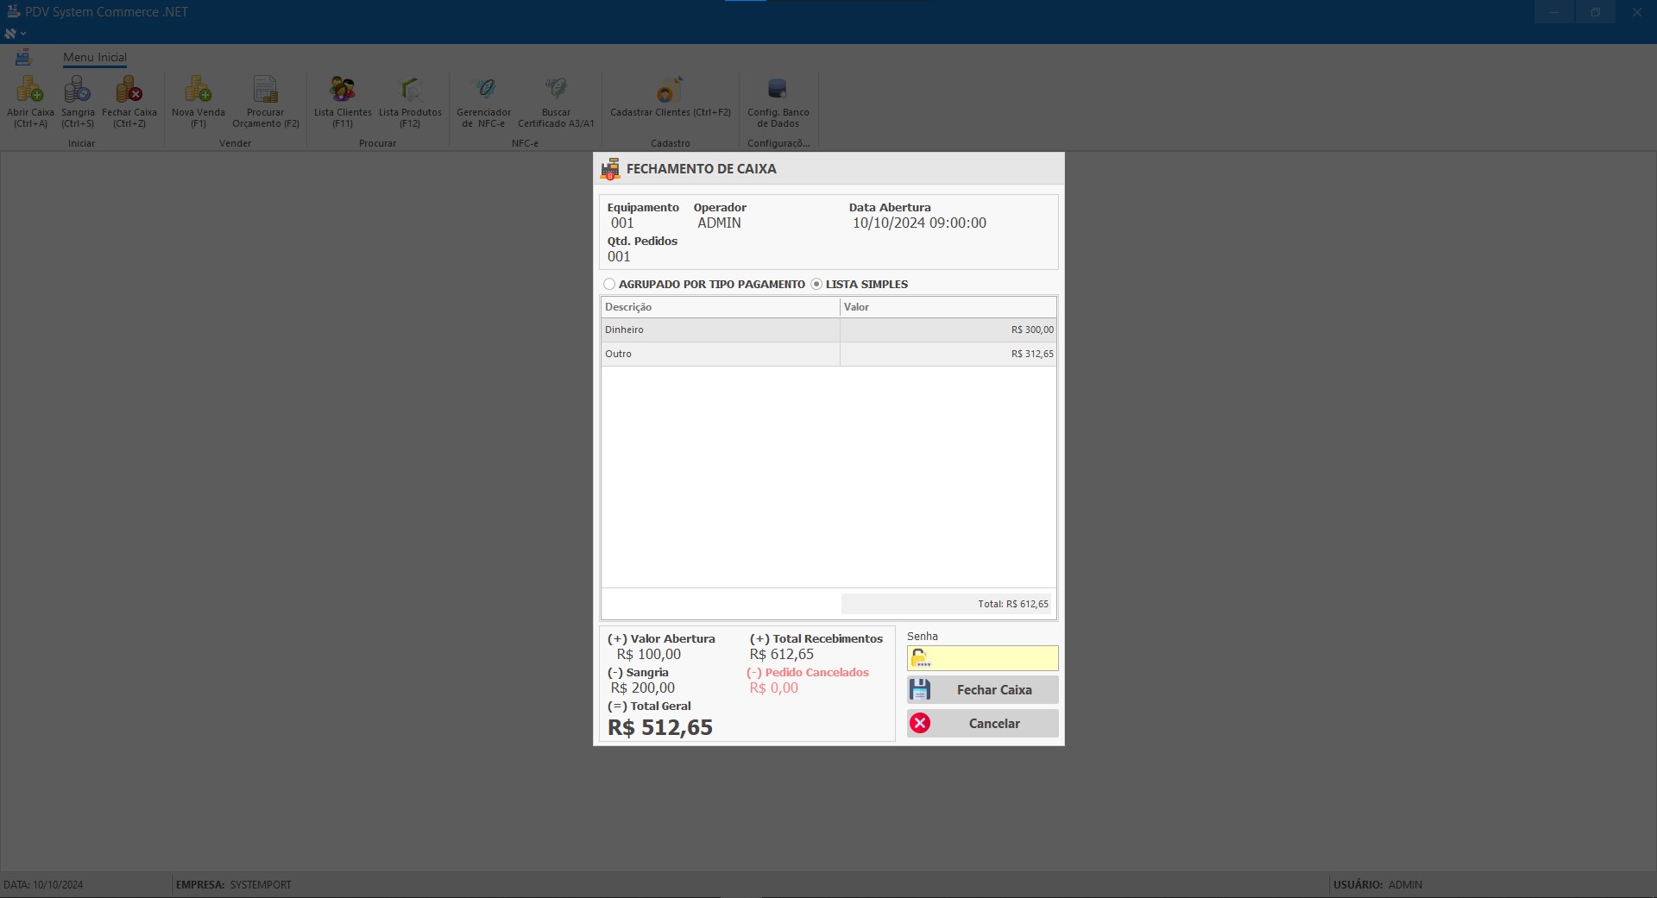Click the application menu icon beside Menu Inicial
1657x898 pixels.
point(23,58)
